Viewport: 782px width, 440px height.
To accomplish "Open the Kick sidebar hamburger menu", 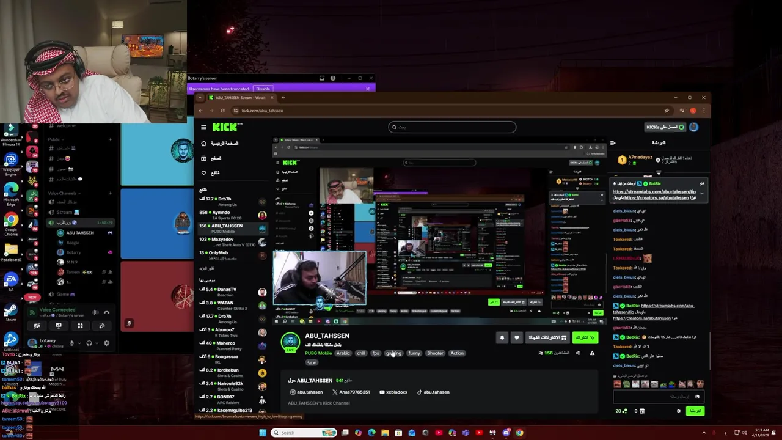I will (204, 127).
